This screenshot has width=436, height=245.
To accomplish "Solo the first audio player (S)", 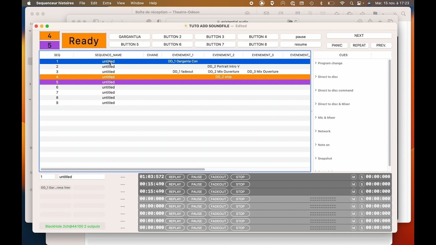I will (362, 177).
